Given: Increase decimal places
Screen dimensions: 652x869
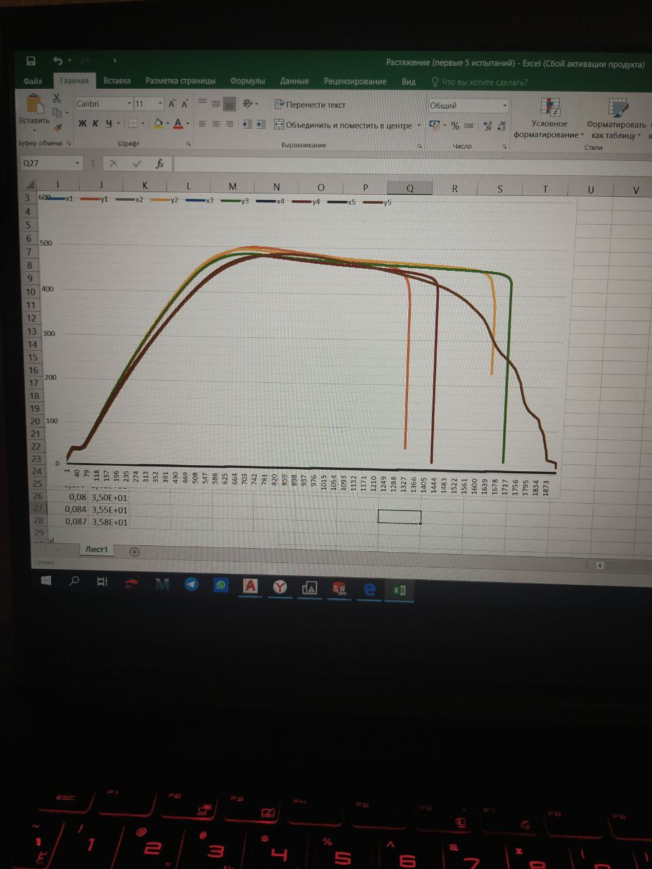Looking at the screenshot, I should (488, 126).
